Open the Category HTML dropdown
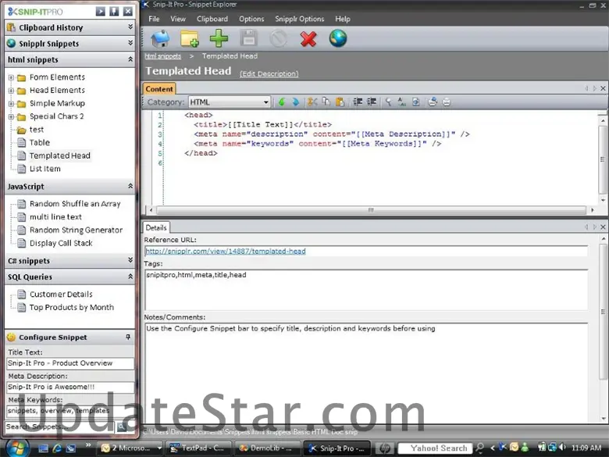 [x=265, y=102]
